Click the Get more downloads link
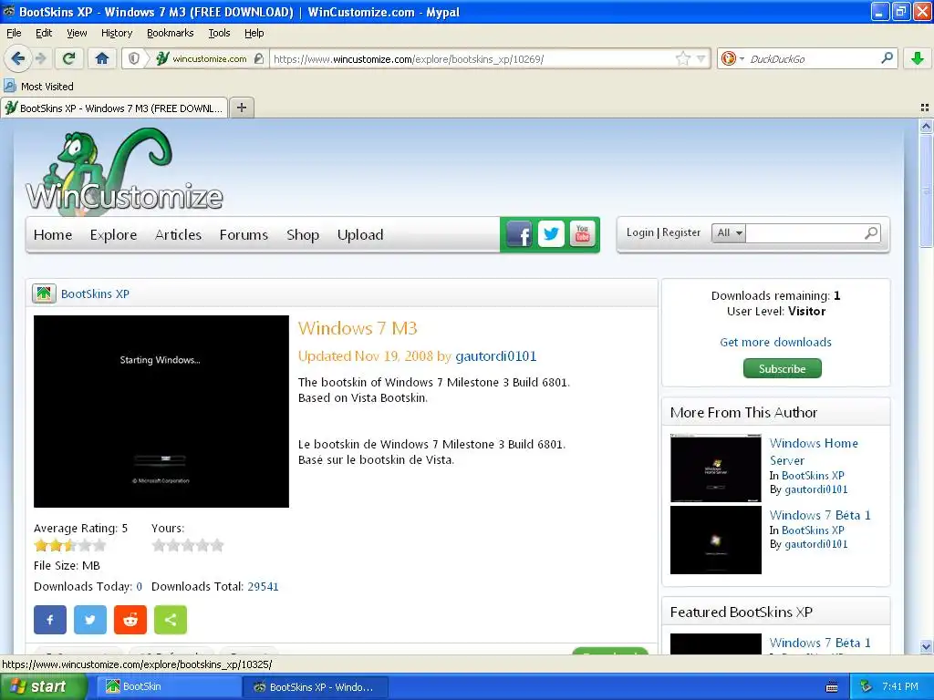Viewport: 934px width, 700px height. (775, 342)
